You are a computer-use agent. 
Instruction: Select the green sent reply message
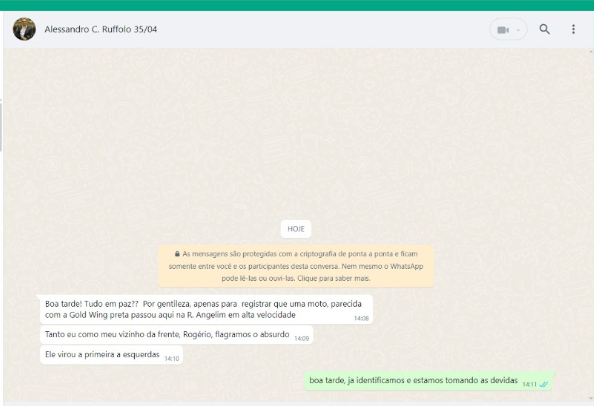pos(413,380)
